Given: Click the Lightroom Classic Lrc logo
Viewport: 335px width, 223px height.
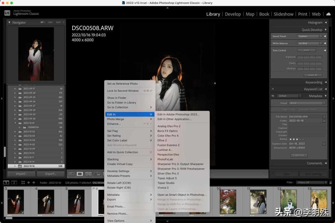Looking at the screenshot, I should coord(7,13).
